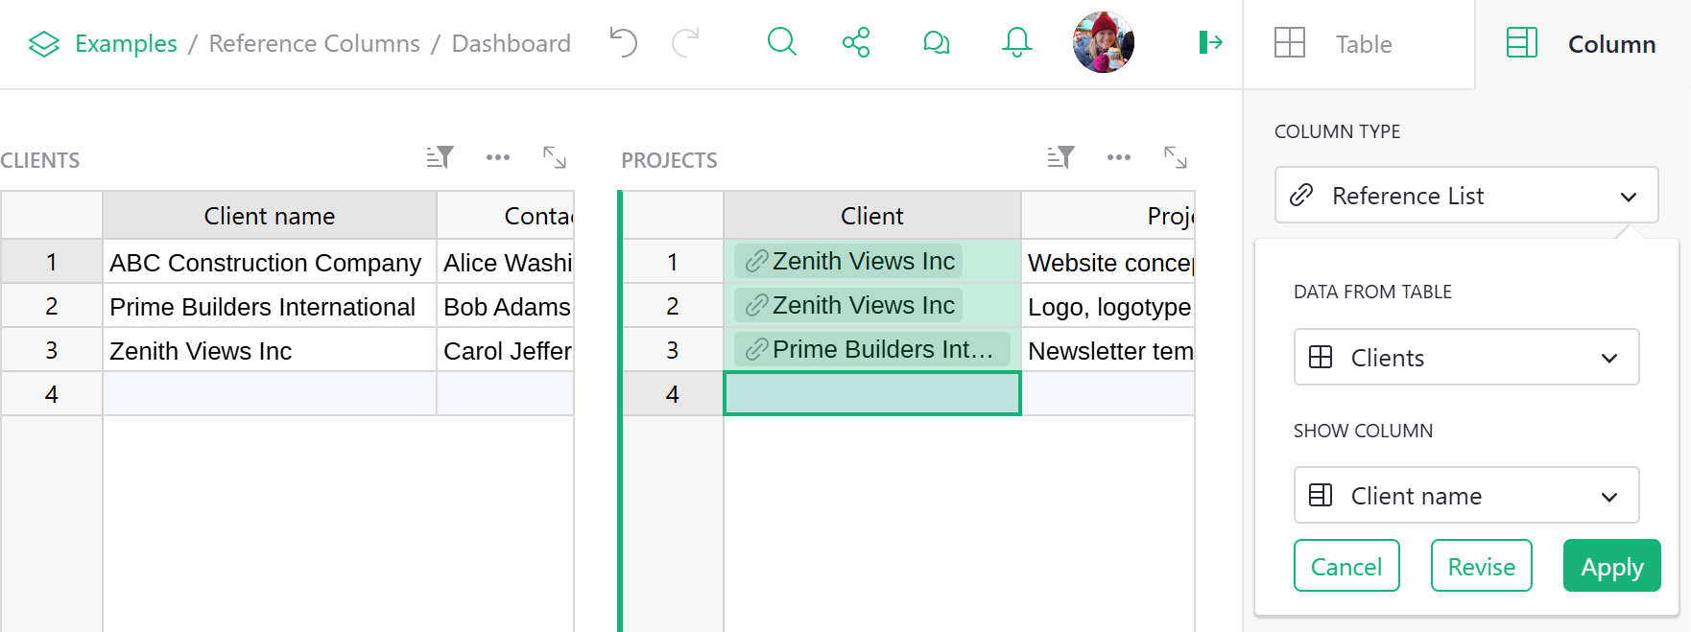Click the user profile avatar
This screenshot has width=1691, height=632.
tap(1103, 42)
